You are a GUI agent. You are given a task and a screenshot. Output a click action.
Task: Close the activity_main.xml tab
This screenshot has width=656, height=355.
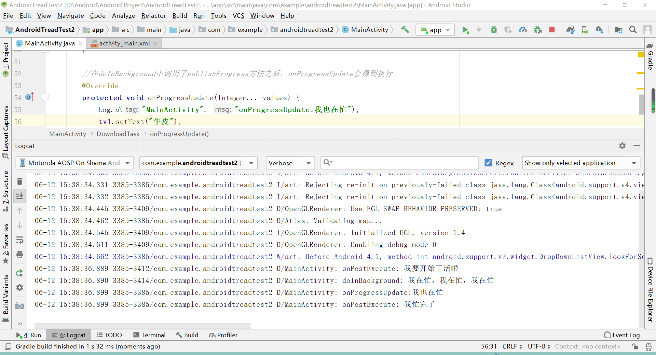(x=155, y=43)
